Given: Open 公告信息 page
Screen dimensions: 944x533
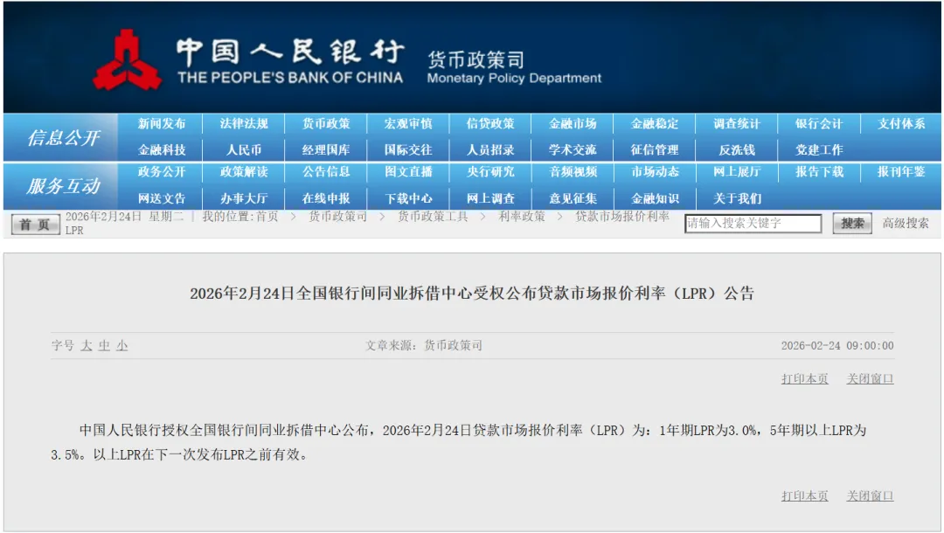Looking at the screenshot, I should [x=326, y=171].
